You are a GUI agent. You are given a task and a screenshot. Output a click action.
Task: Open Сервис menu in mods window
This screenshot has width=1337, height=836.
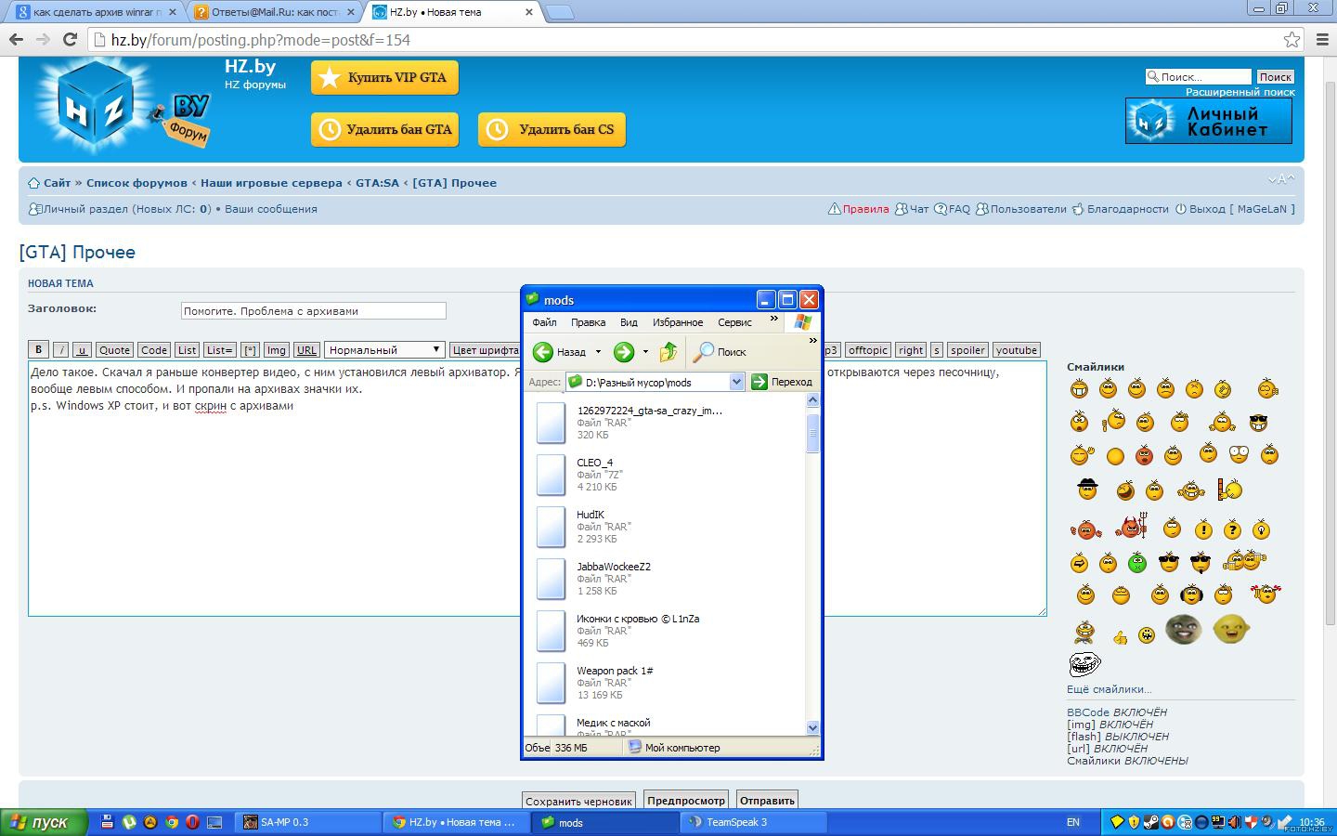[734, 322]
